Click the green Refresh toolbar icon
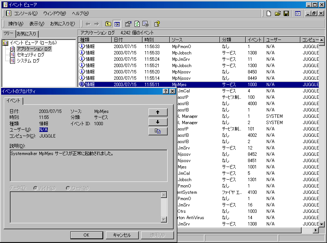The width and height of the screenshot is (327, 243). [x=137, y=24]
